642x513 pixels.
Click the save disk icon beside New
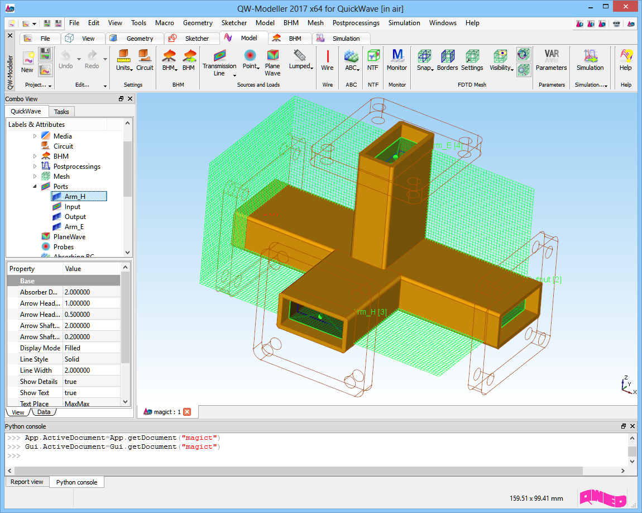(45, 54)
